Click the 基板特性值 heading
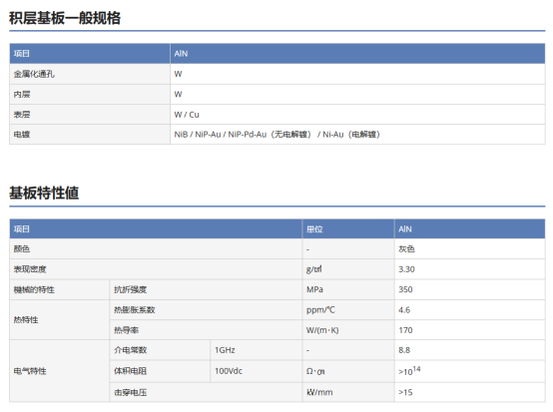Image resolution: width=553 pixels, height=412 pixels. point(44,193)
